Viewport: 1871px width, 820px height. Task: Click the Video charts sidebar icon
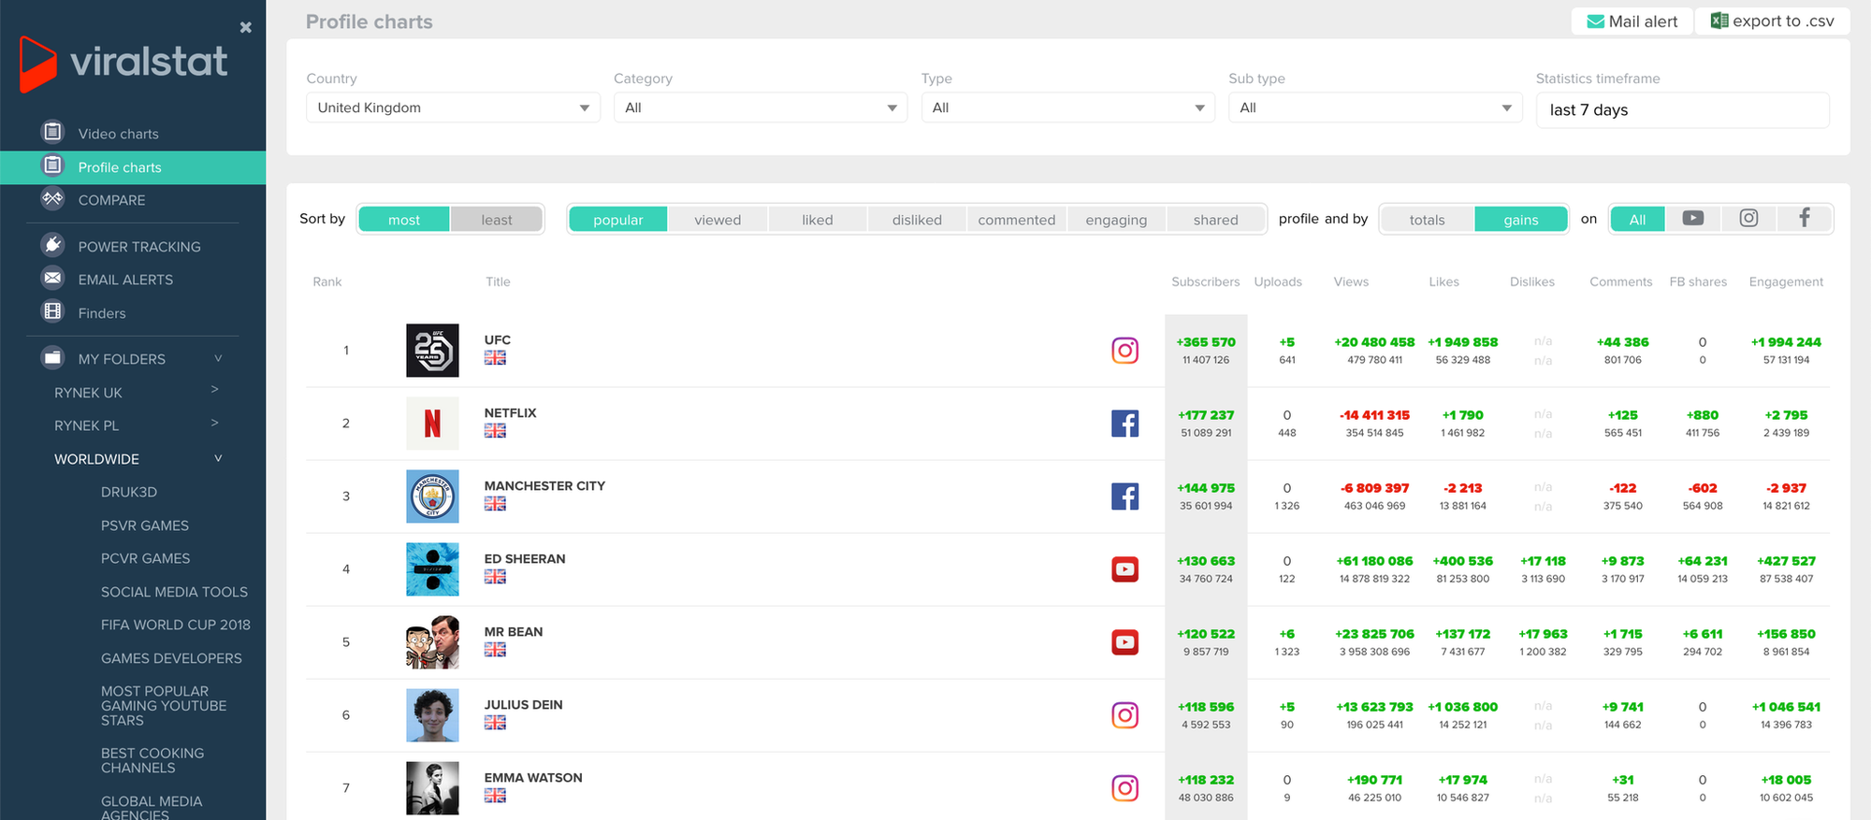[53, 132]
